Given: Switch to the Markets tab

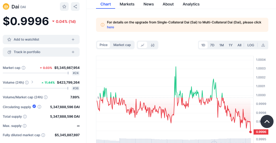Looking at the screenshot, I should coord(127,4).
